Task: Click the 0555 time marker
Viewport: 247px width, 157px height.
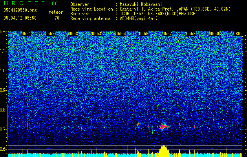Action: [120, 34]
